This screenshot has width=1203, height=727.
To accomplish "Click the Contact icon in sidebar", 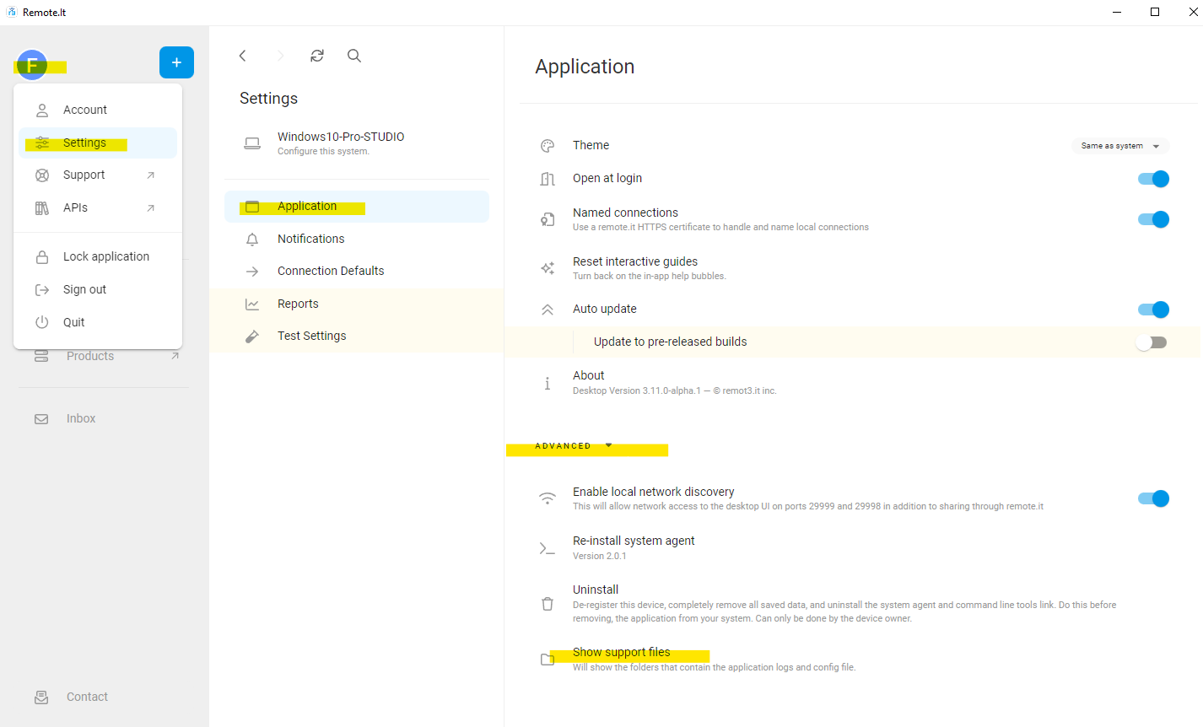I will click(x=41, y=697).
